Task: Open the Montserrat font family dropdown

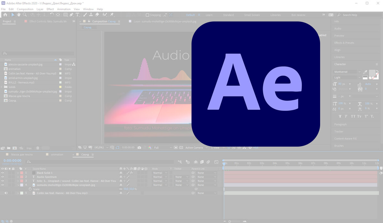Action: point(347,72)
